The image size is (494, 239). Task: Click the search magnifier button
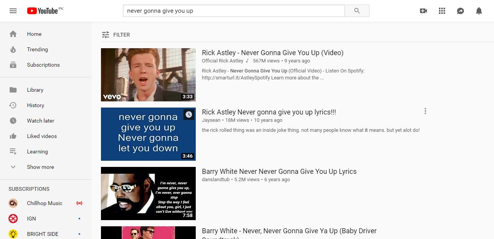tap(357, 11)
